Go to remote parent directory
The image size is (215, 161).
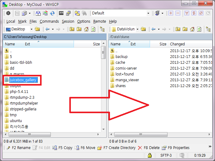[x=178, y=29]
